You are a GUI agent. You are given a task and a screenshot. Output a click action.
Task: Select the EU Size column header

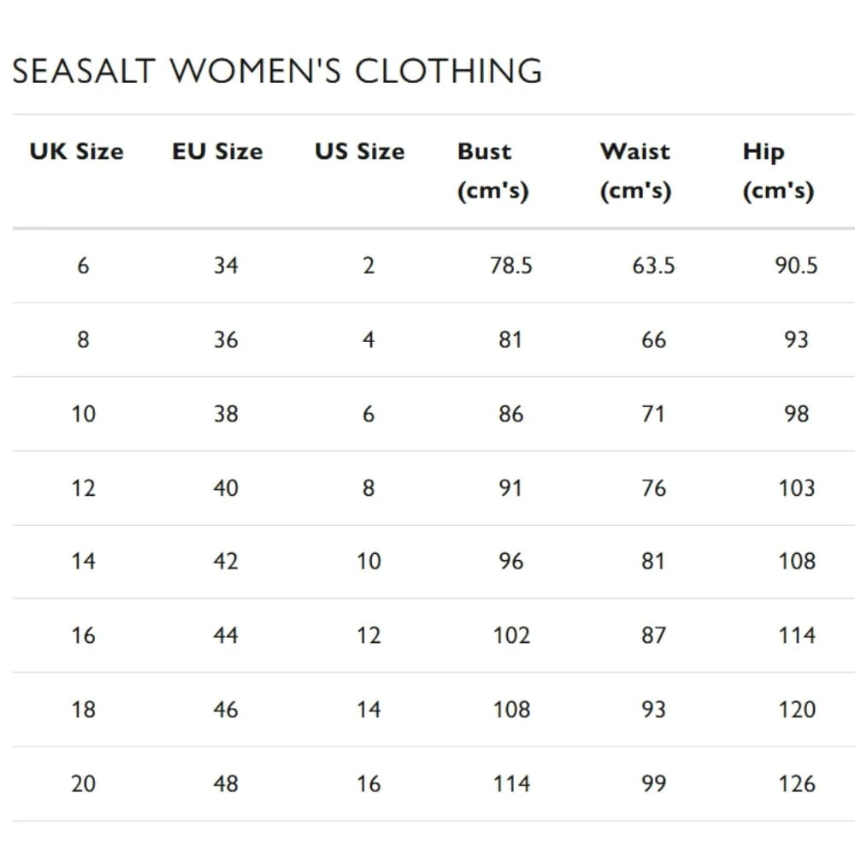(217, 151)
